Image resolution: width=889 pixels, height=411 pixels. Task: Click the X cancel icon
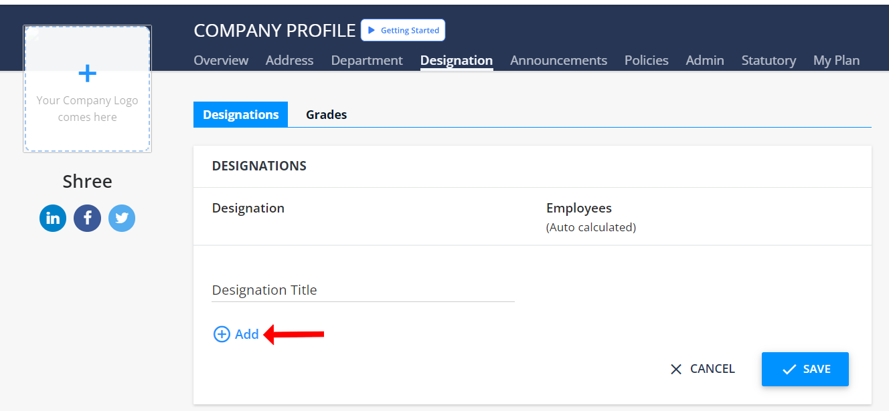(x=675, y=368)
